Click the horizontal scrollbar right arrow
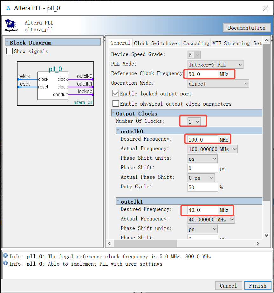This screenshot has width=274, height=293. [258, 243]
